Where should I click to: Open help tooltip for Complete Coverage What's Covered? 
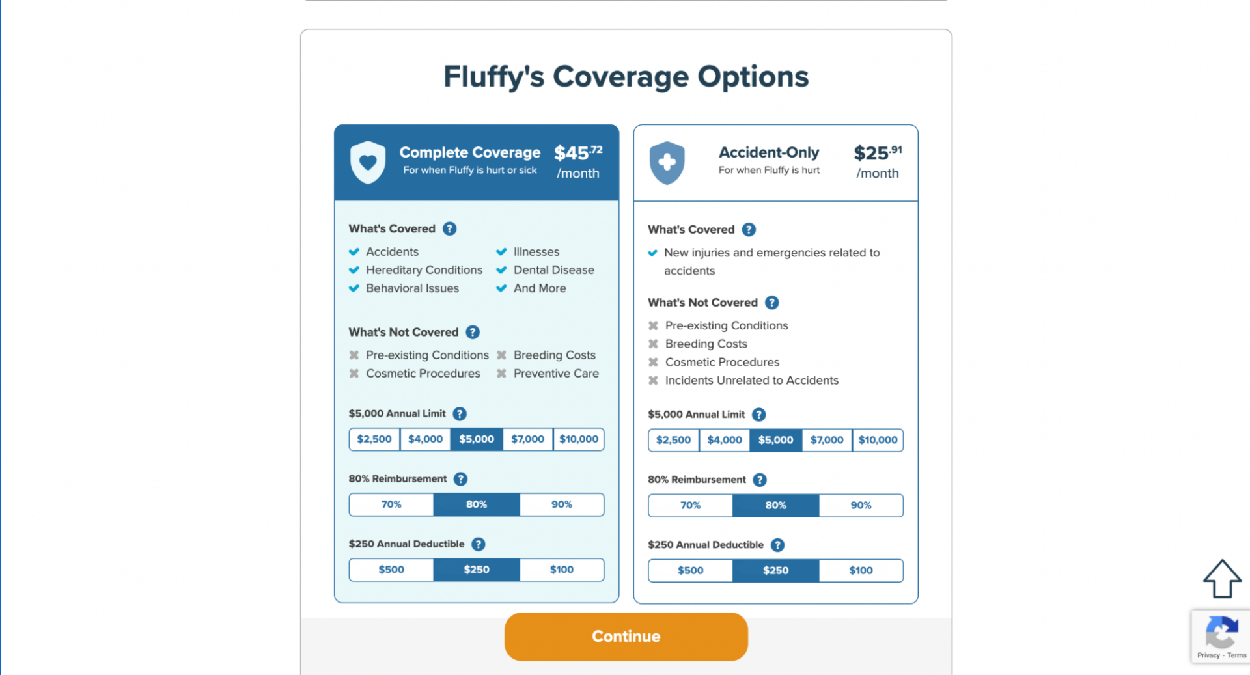pos(449,228)
